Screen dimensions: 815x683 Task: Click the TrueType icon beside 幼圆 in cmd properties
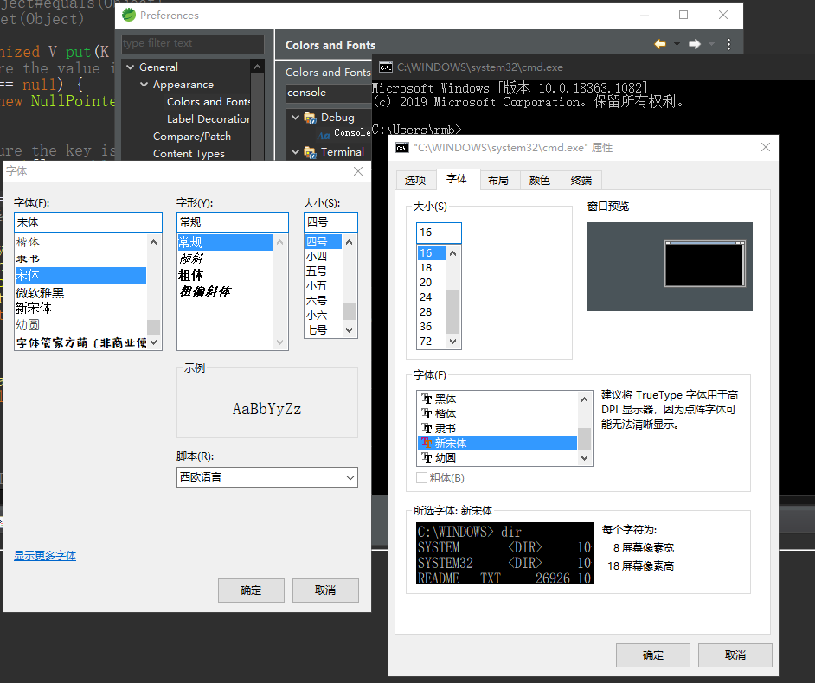[427, 457]
